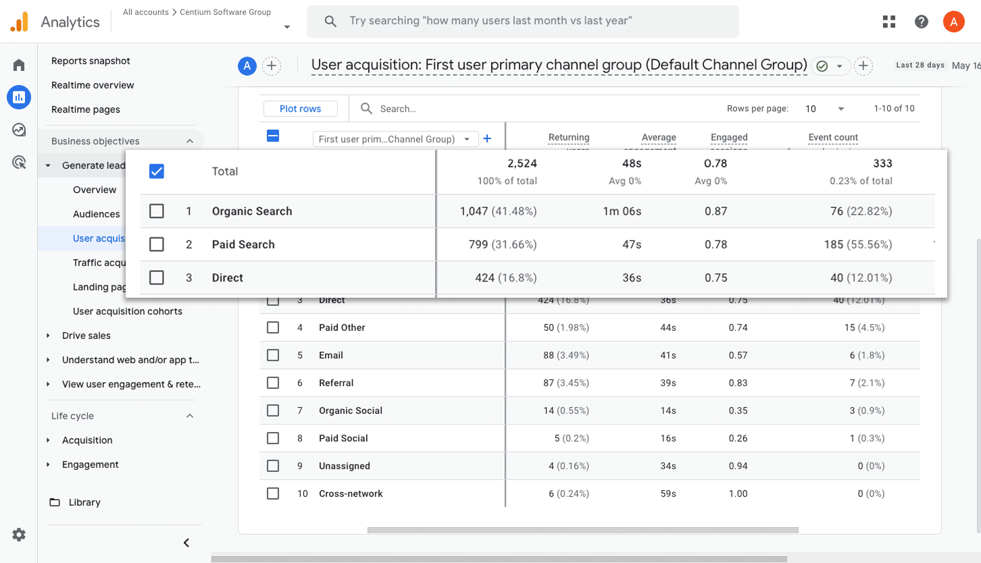The height and width of the screenshot is (563, 981).
Task: Open the Advertising icon in left rail
Action: pyautogui.click(x=19, y=162)
